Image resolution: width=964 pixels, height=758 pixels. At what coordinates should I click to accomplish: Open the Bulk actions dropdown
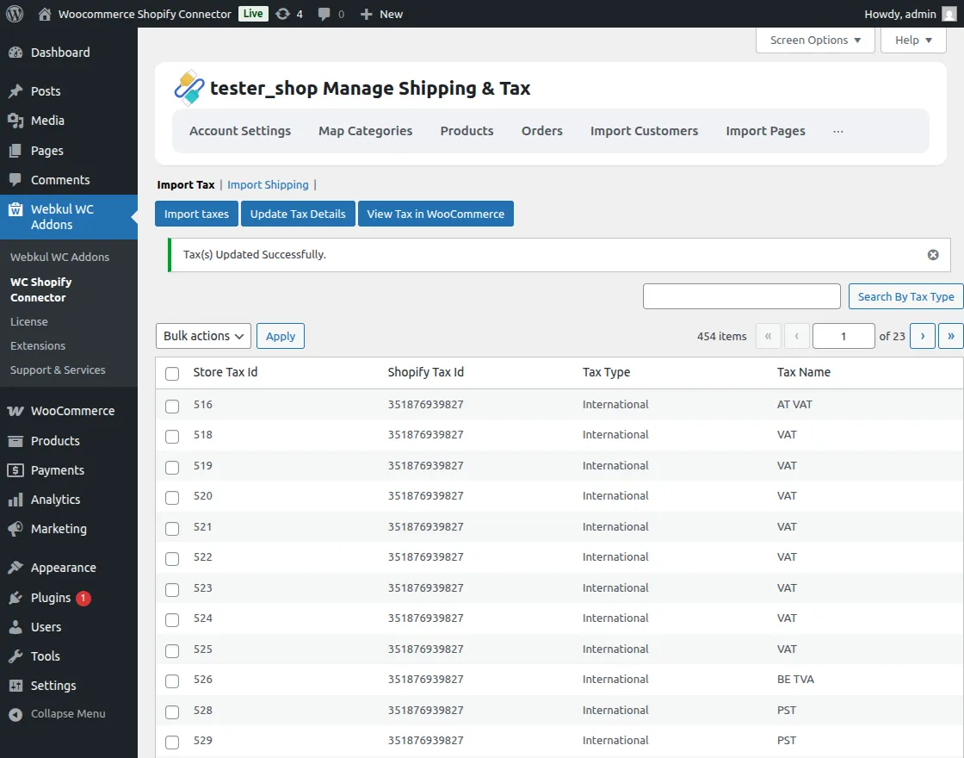click(x=203, y=336)
